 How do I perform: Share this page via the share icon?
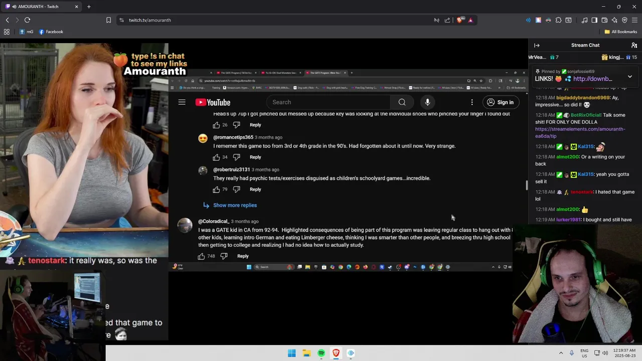click(447, 20)
